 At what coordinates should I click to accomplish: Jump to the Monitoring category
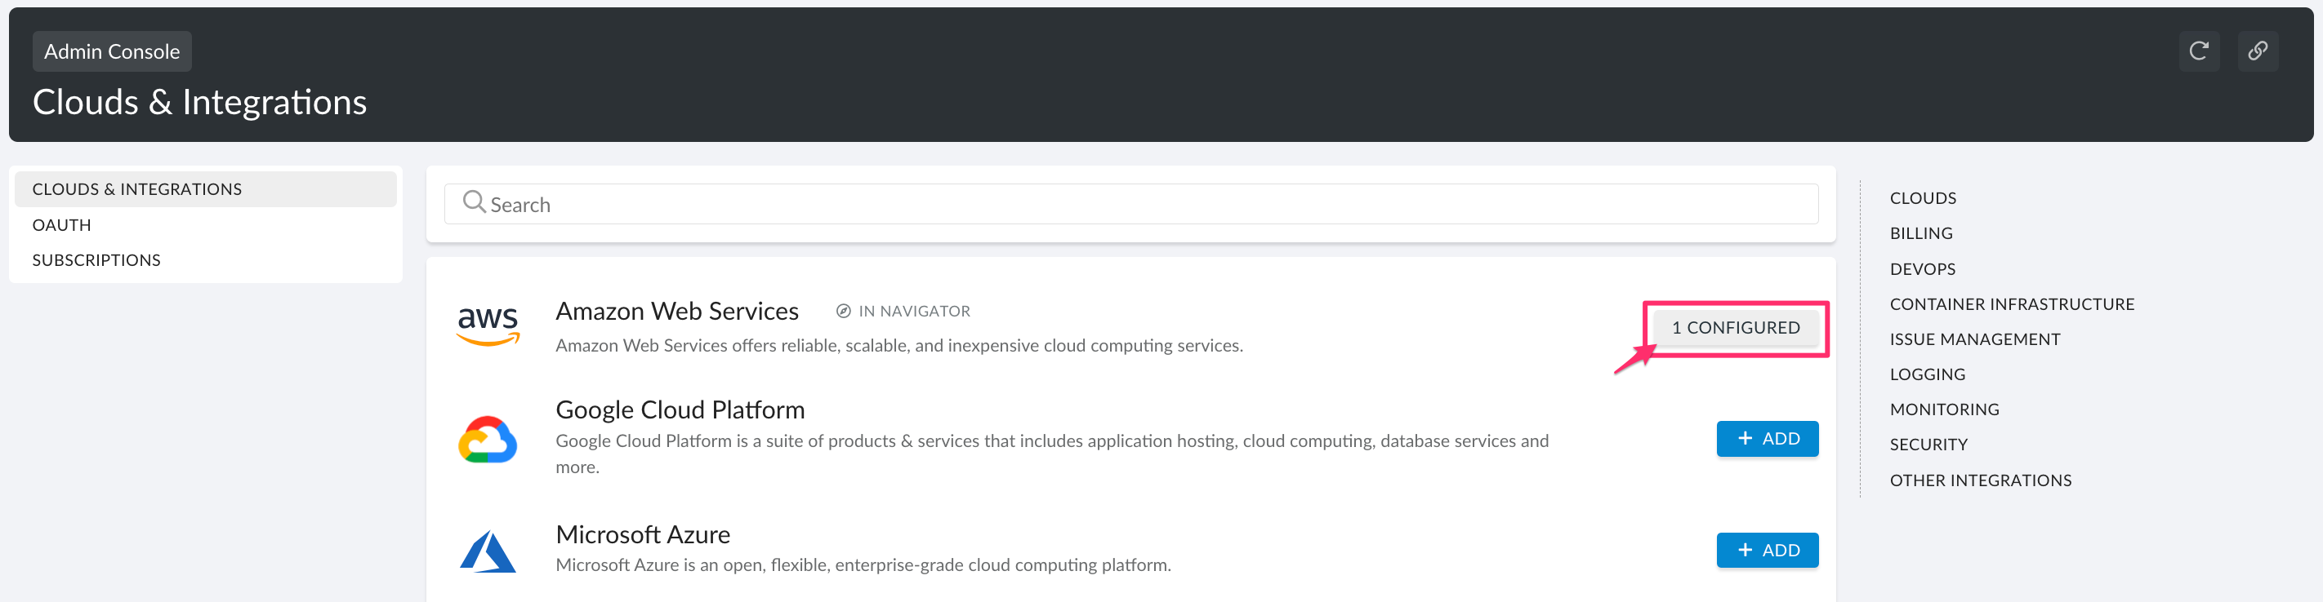click(1943, 410)
